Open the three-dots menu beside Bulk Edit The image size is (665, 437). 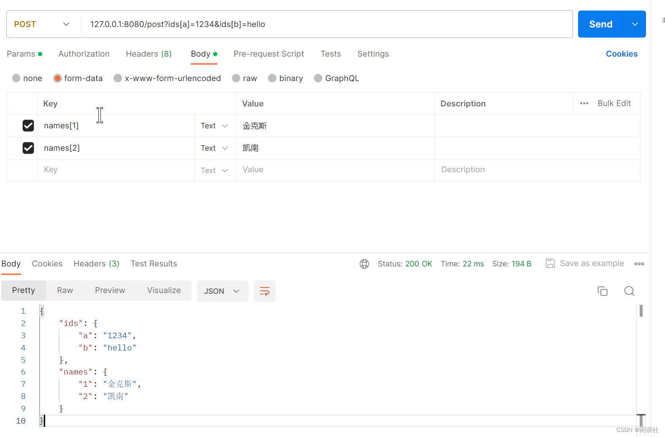(x=584, y=103)
